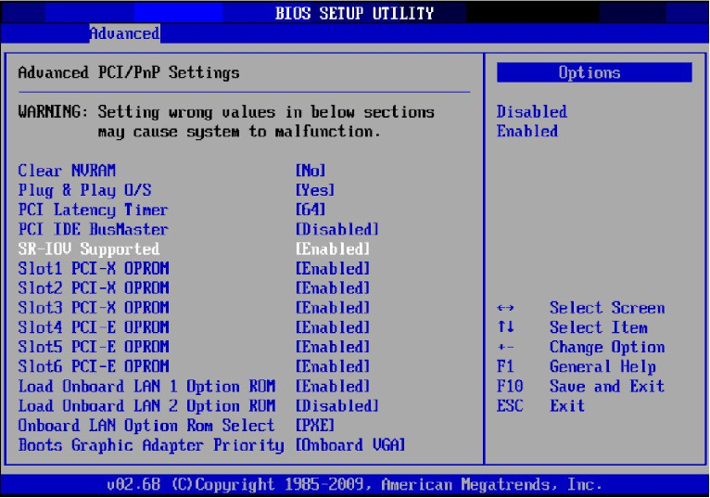Toggle the Load Onboard LAN 1 Option ROM value
710x498 pixels.
click(x=333, y=386)
